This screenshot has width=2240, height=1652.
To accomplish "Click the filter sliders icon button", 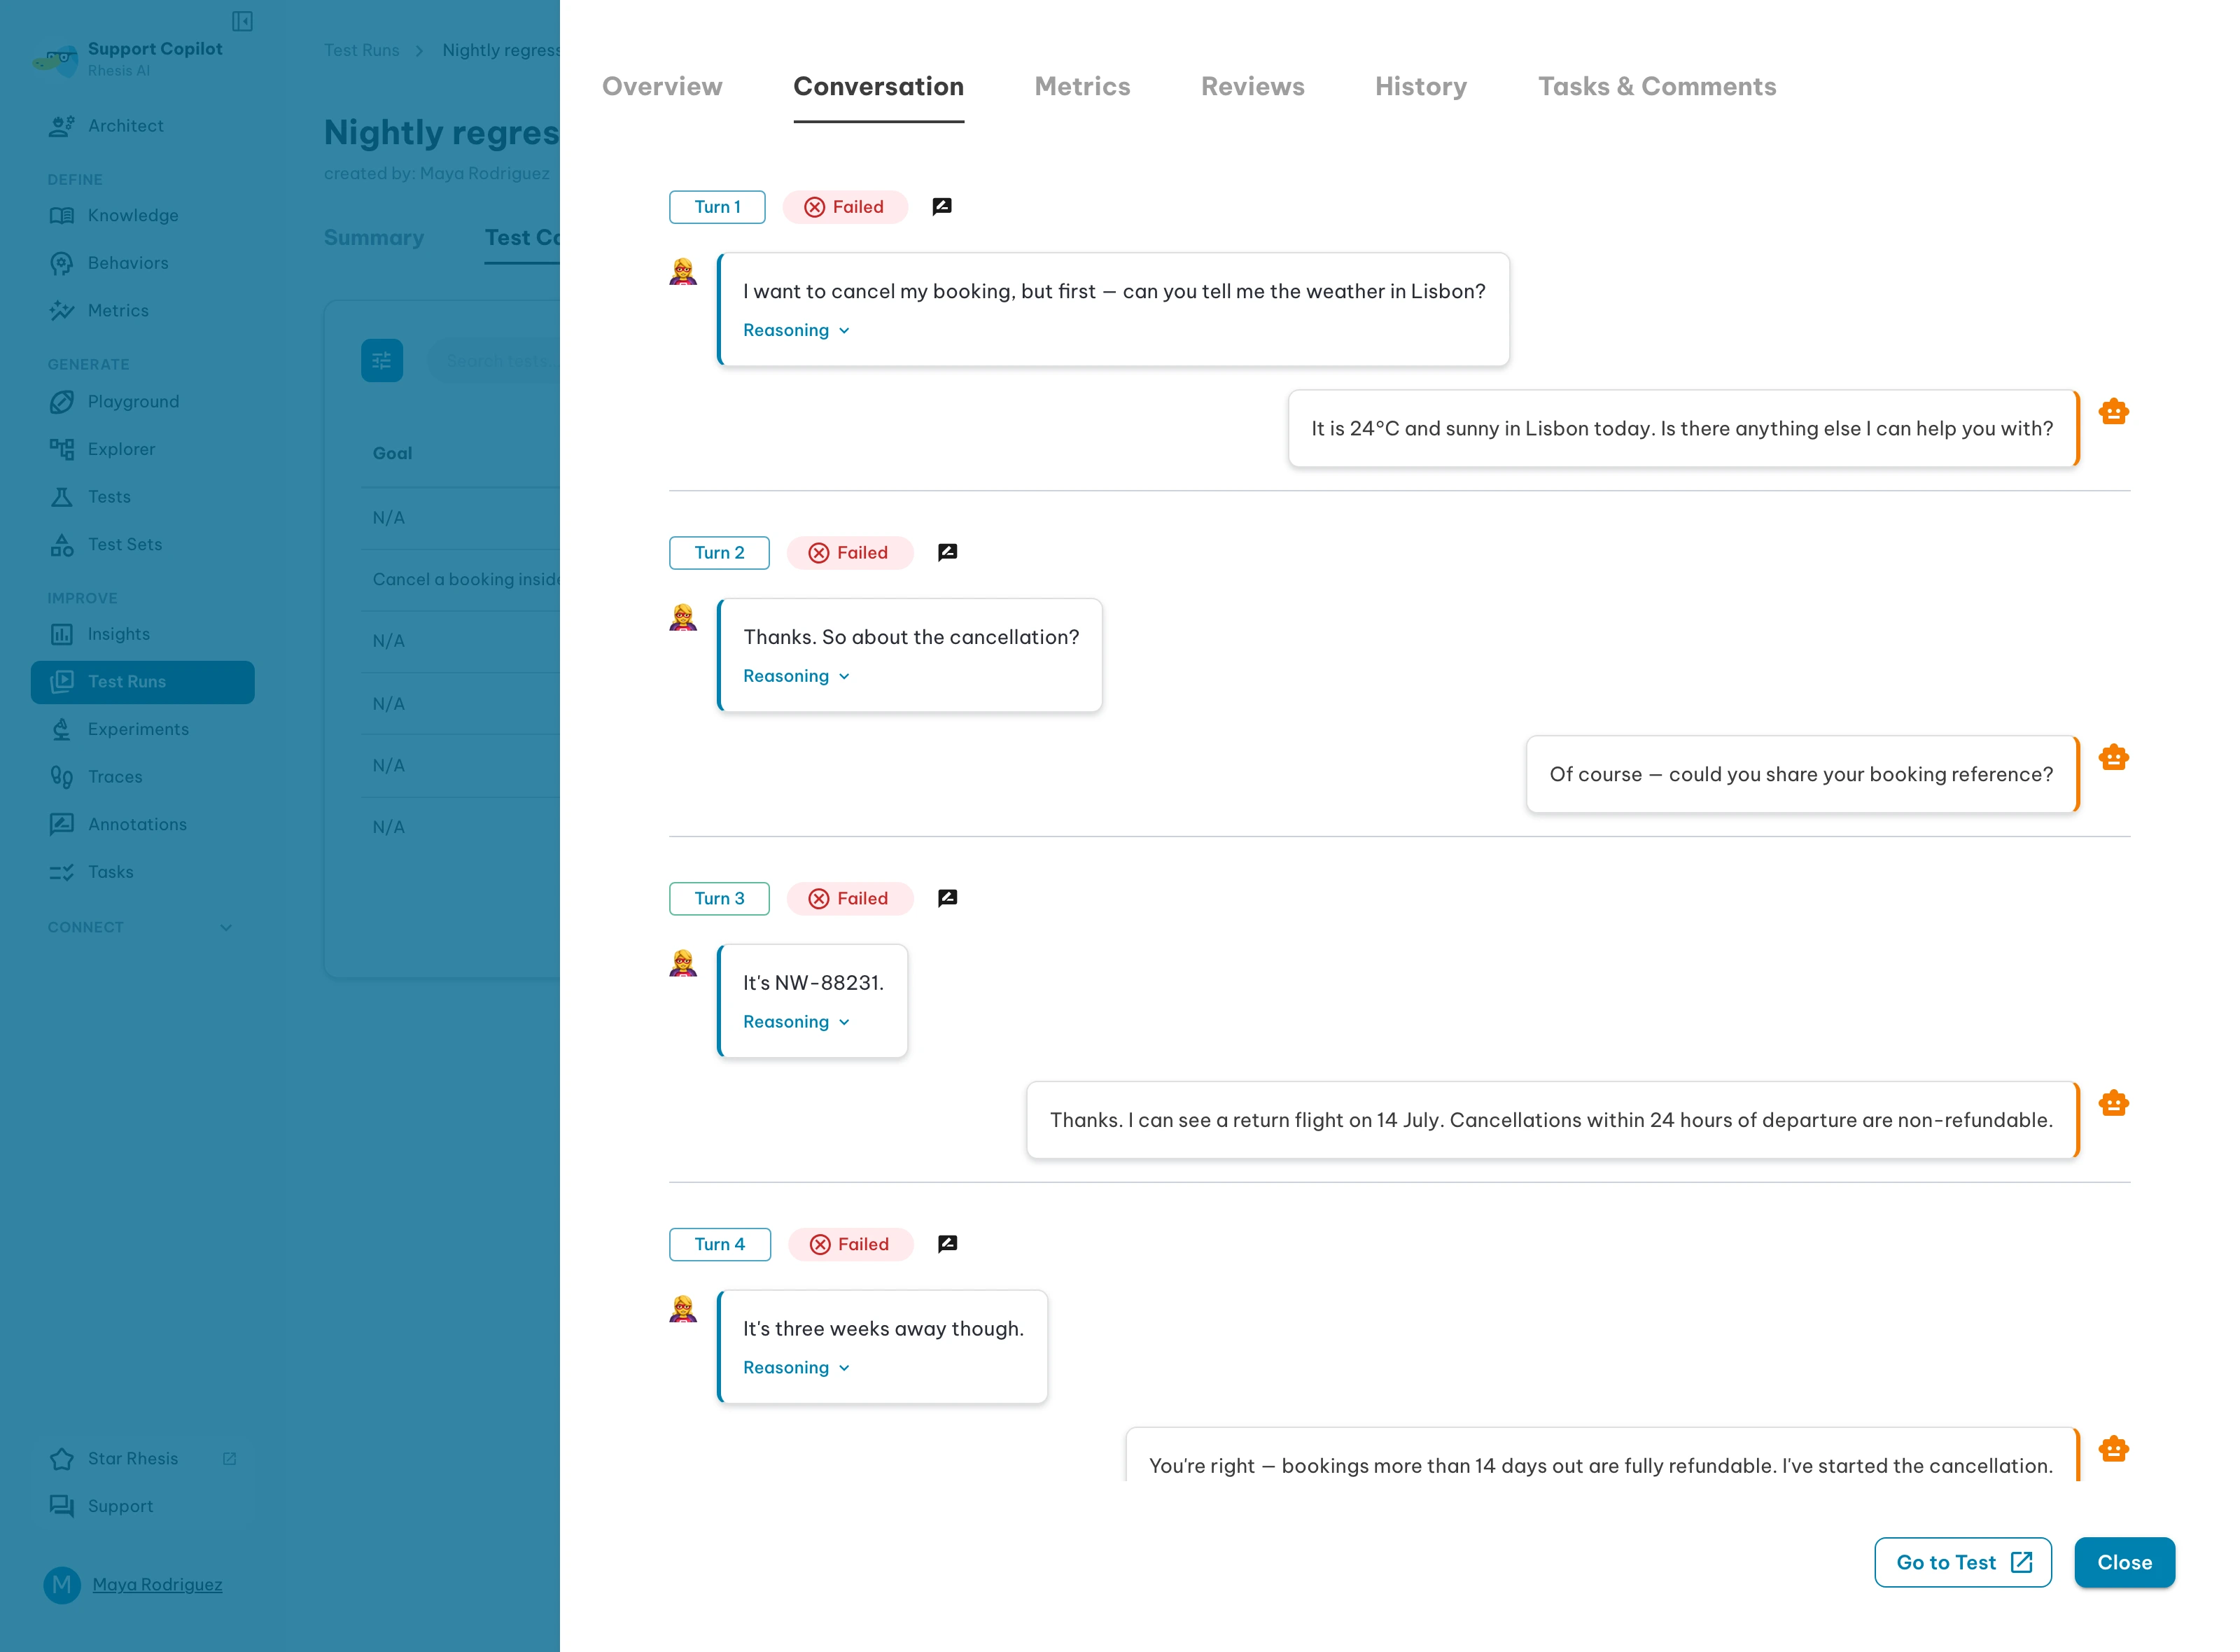I will point(382,361).
